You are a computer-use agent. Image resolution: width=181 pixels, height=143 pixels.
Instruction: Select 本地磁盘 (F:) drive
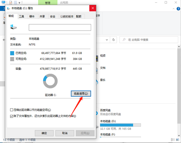pyautogui.click(x=107, y=135)
